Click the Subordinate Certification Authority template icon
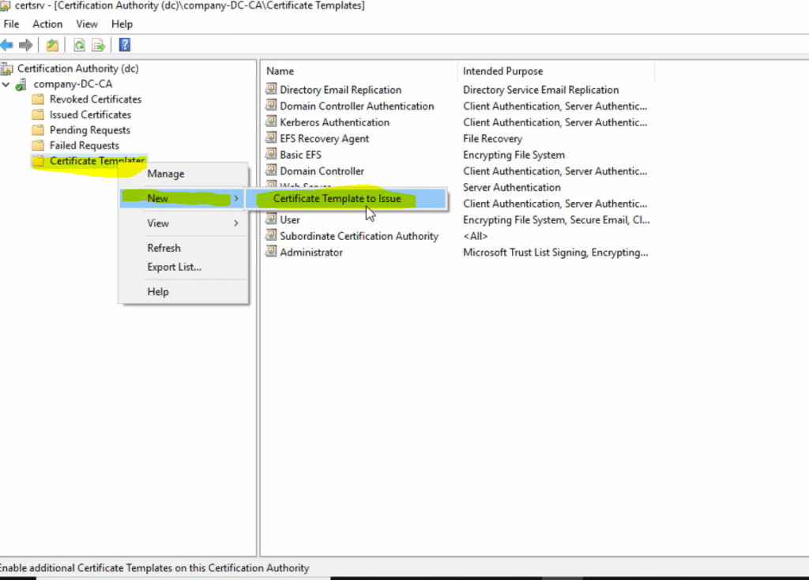Screen dimensions: 809x580 pos(272,236)
